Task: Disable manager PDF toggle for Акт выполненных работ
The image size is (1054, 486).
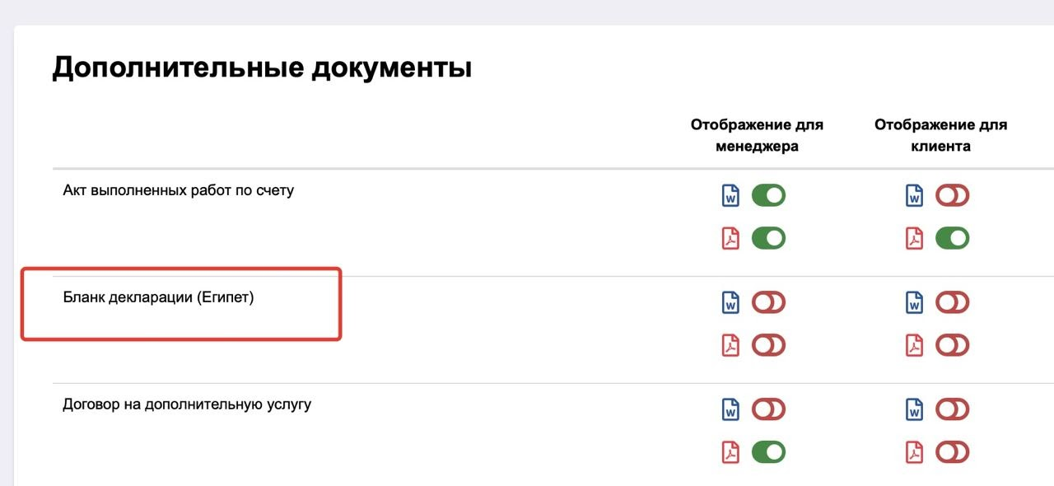Action: 768,239
